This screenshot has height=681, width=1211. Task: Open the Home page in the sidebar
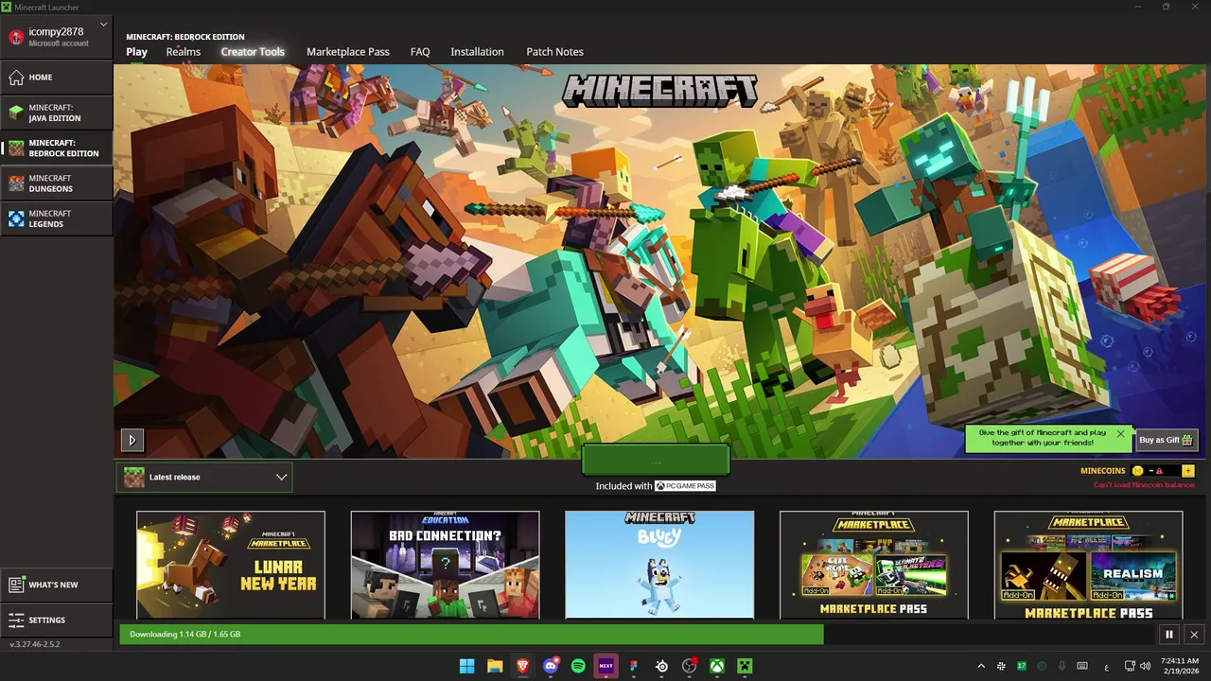pyautogui.click(x=57, y=78)
